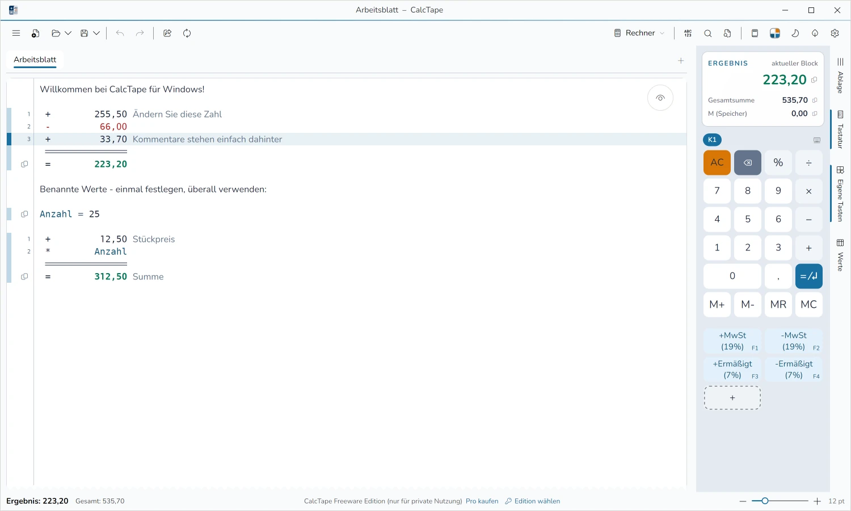Click the colored four-tile theme icon

point(775,33)
